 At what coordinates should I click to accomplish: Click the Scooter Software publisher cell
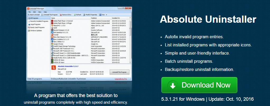pyautogui.click(x=97, y=30)
